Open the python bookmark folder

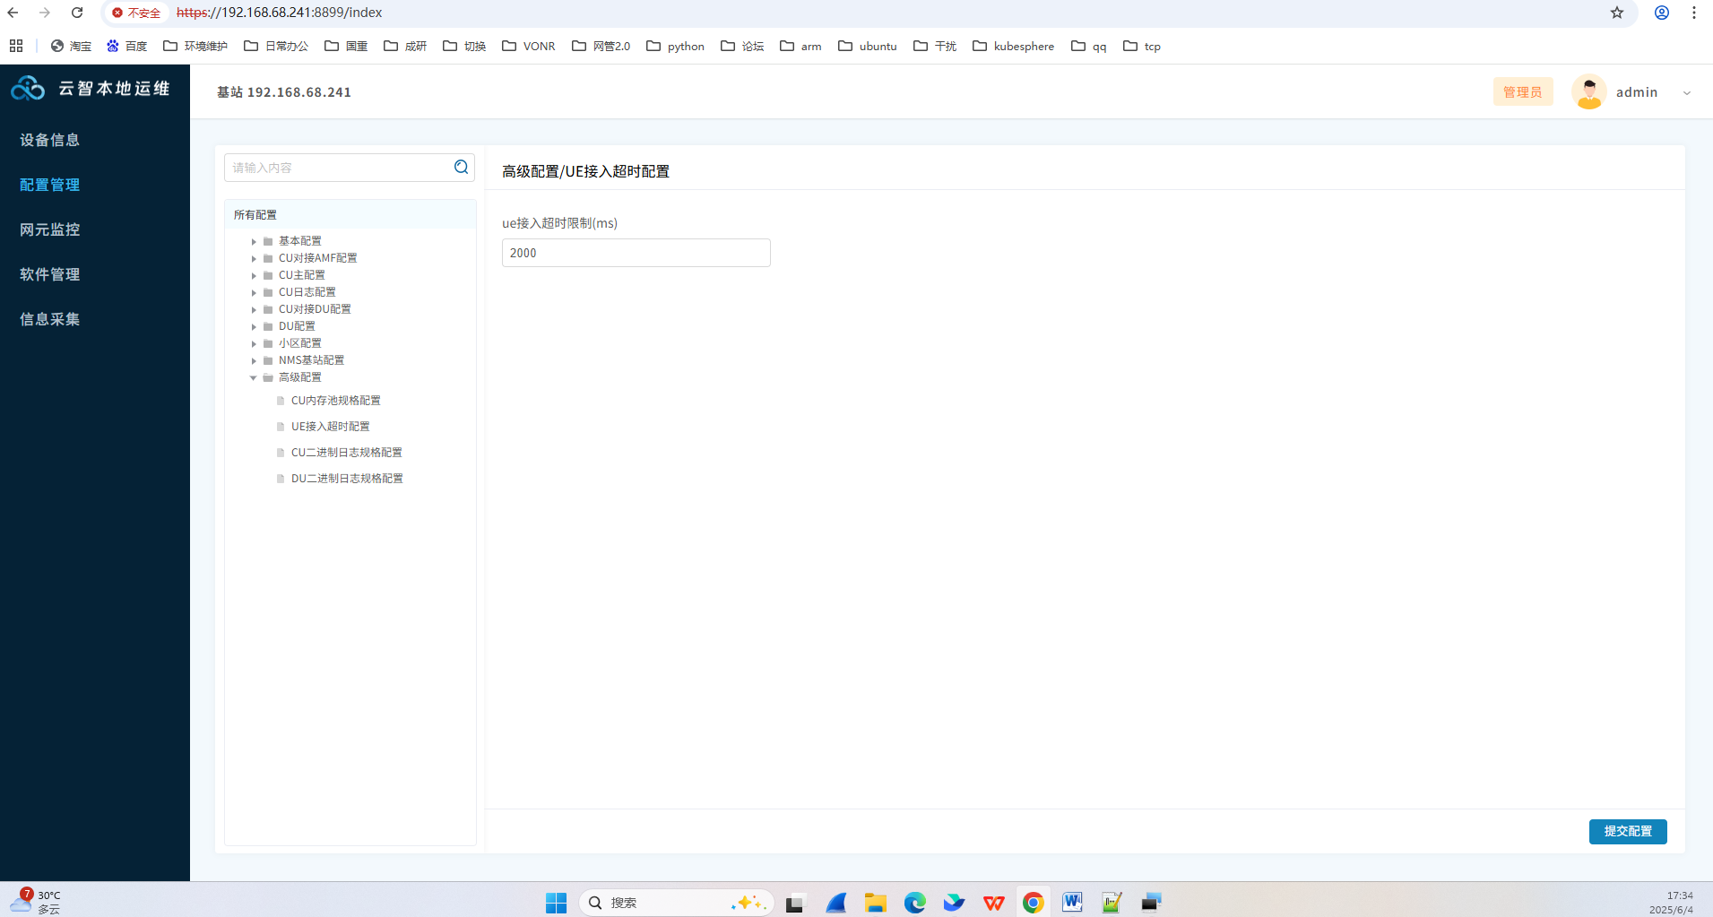(x=676, y=46)
